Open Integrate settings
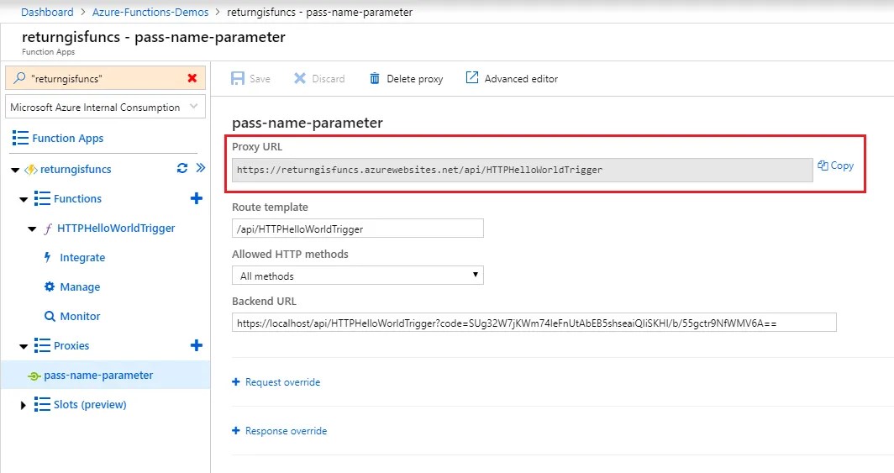Viewport: 894px width, 473px height. click(x=82, y=258)
